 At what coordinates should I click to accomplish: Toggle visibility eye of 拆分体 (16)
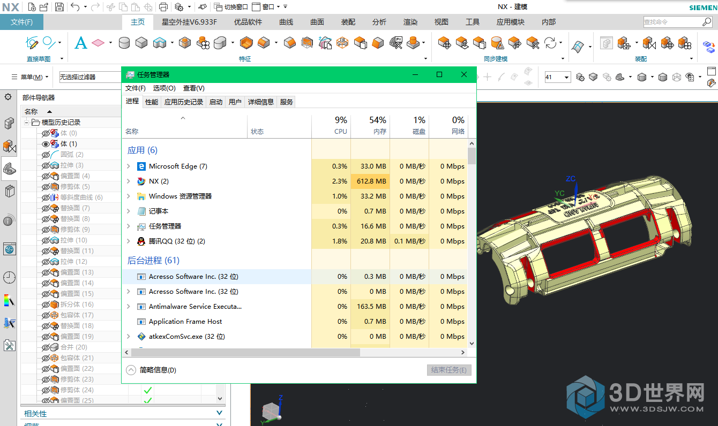coord(46,305)
